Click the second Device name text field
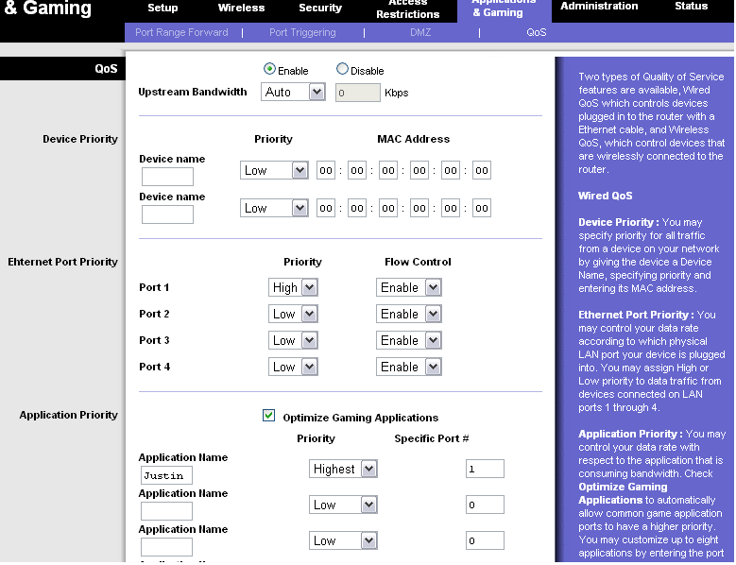 click(x=167, y=214)
